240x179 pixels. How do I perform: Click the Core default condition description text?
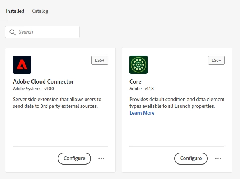click(x=172, y=103)
